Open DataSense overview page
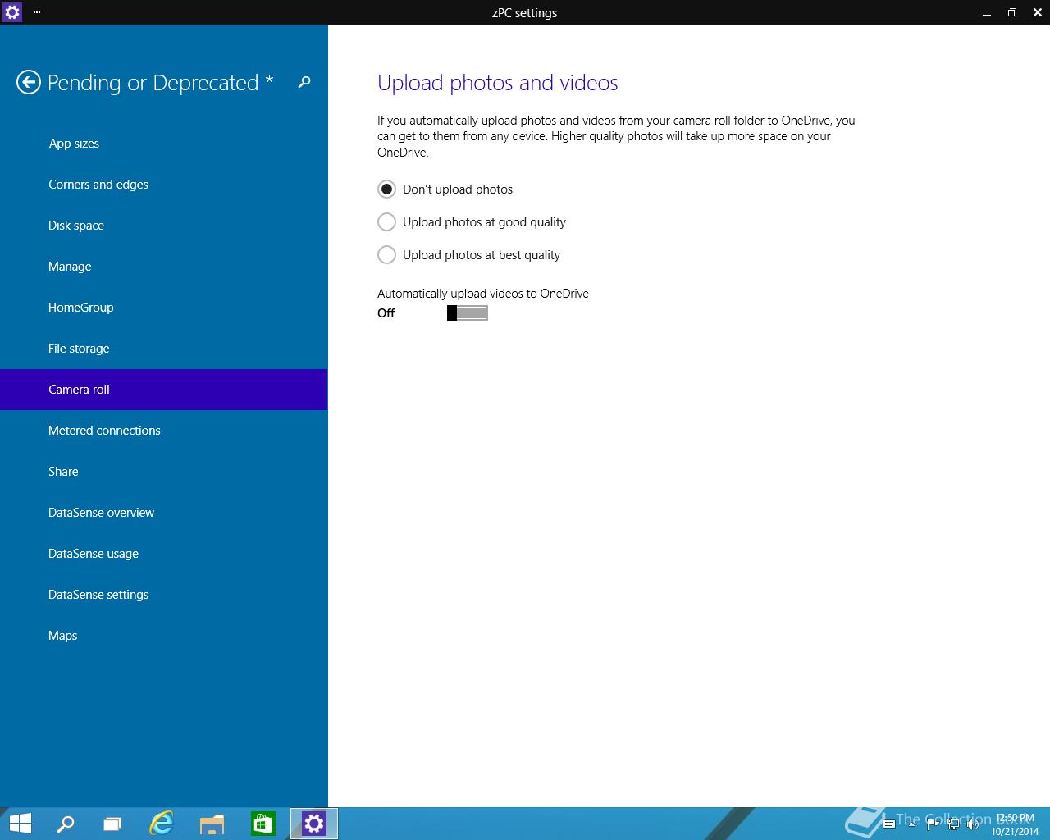The width and height of the screenshot is (1050, 840). (x=164, y=513)
